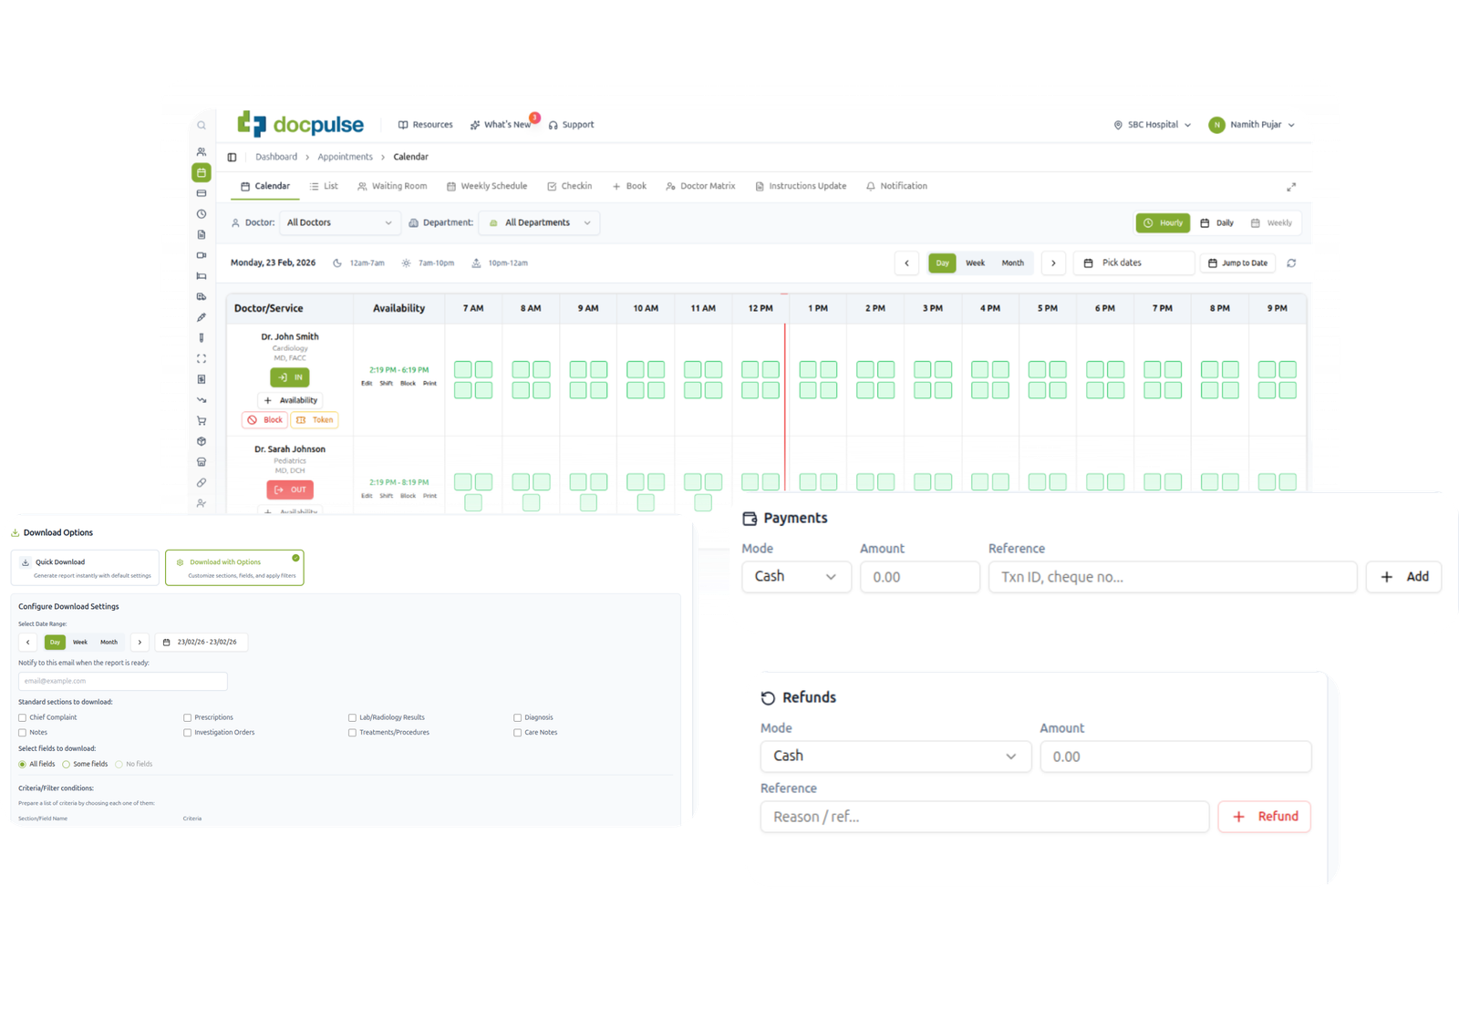Click the search icon in left sidebar
Viewport: 1459px width, 1009px height.
click(202, 126)
